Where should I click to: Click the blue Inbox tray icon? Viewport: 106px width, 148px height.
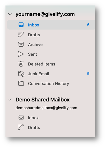[21, 25]
